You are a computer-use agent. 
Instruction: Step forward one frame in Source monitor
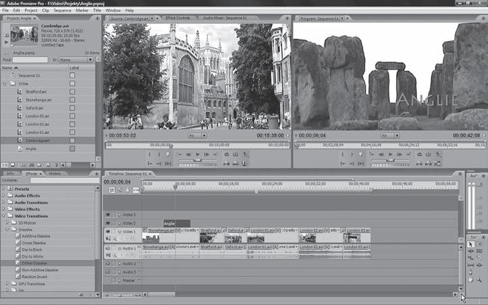pyautogui.click(x=207, y=154)
